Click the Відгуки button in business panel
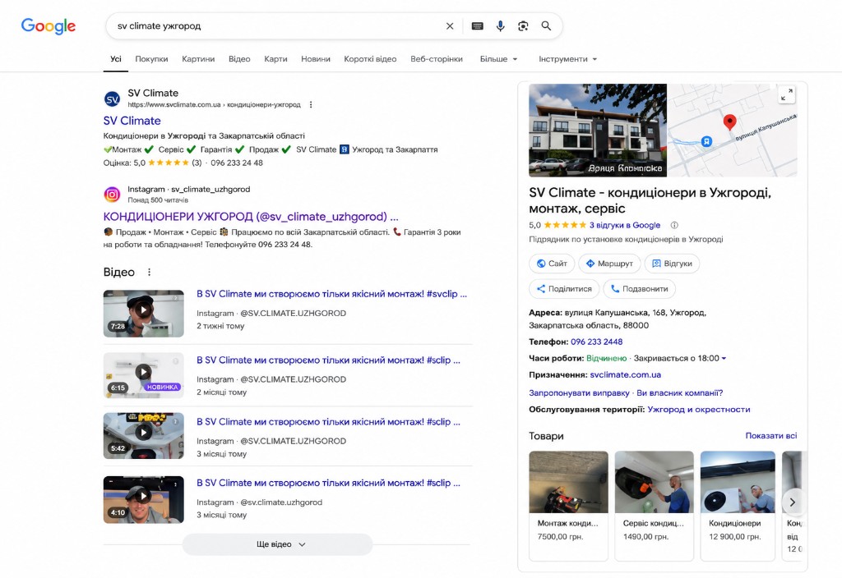 [672, 264]
